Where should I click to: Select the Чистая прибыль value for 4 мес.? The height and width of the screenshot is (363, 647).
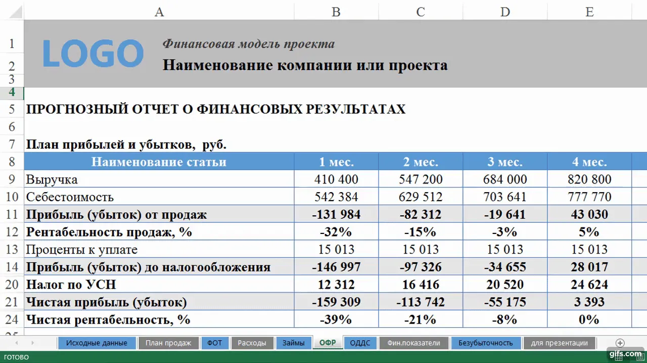(589, 302)
